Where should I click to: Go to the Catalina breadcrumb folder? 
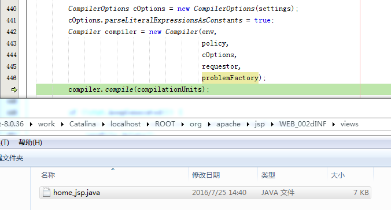coord(83,124)
